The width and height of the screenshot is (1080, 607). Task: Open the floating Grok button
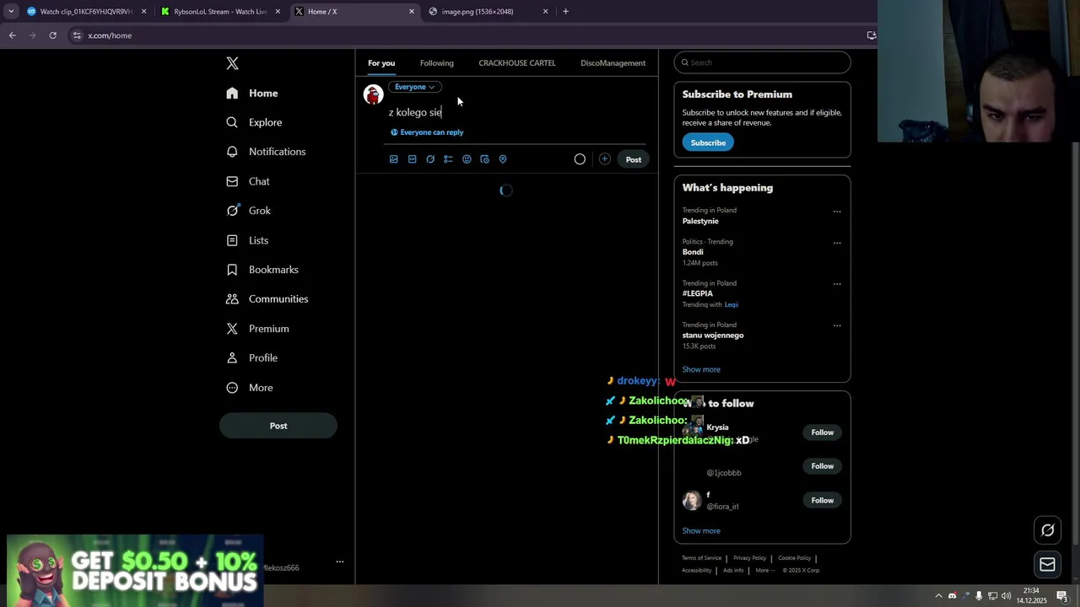[1047, 530]
